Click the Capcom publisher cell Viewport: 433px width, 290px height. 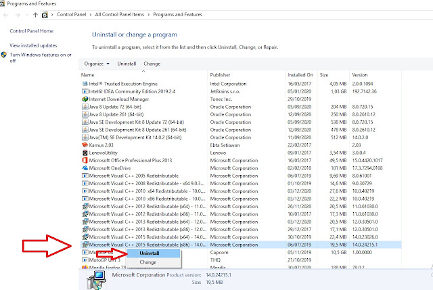[219, 252]
